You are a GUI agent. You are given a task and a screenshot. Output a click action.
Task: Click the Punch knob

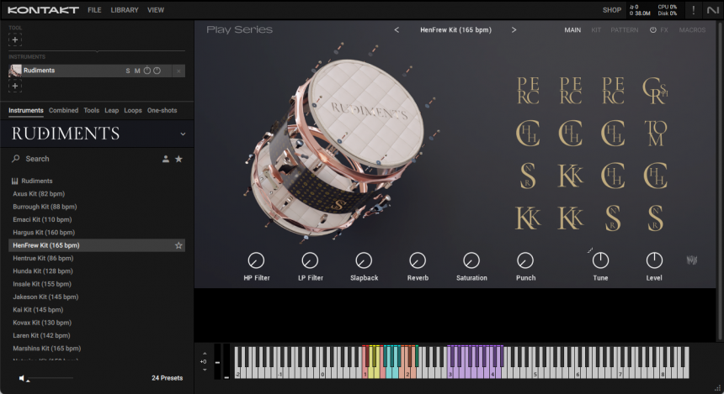pos(525,260)
